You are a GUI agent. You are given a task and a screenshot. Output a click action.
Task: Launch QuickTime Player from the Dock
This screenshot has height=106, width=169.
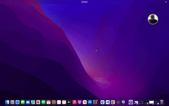(123, 102)
